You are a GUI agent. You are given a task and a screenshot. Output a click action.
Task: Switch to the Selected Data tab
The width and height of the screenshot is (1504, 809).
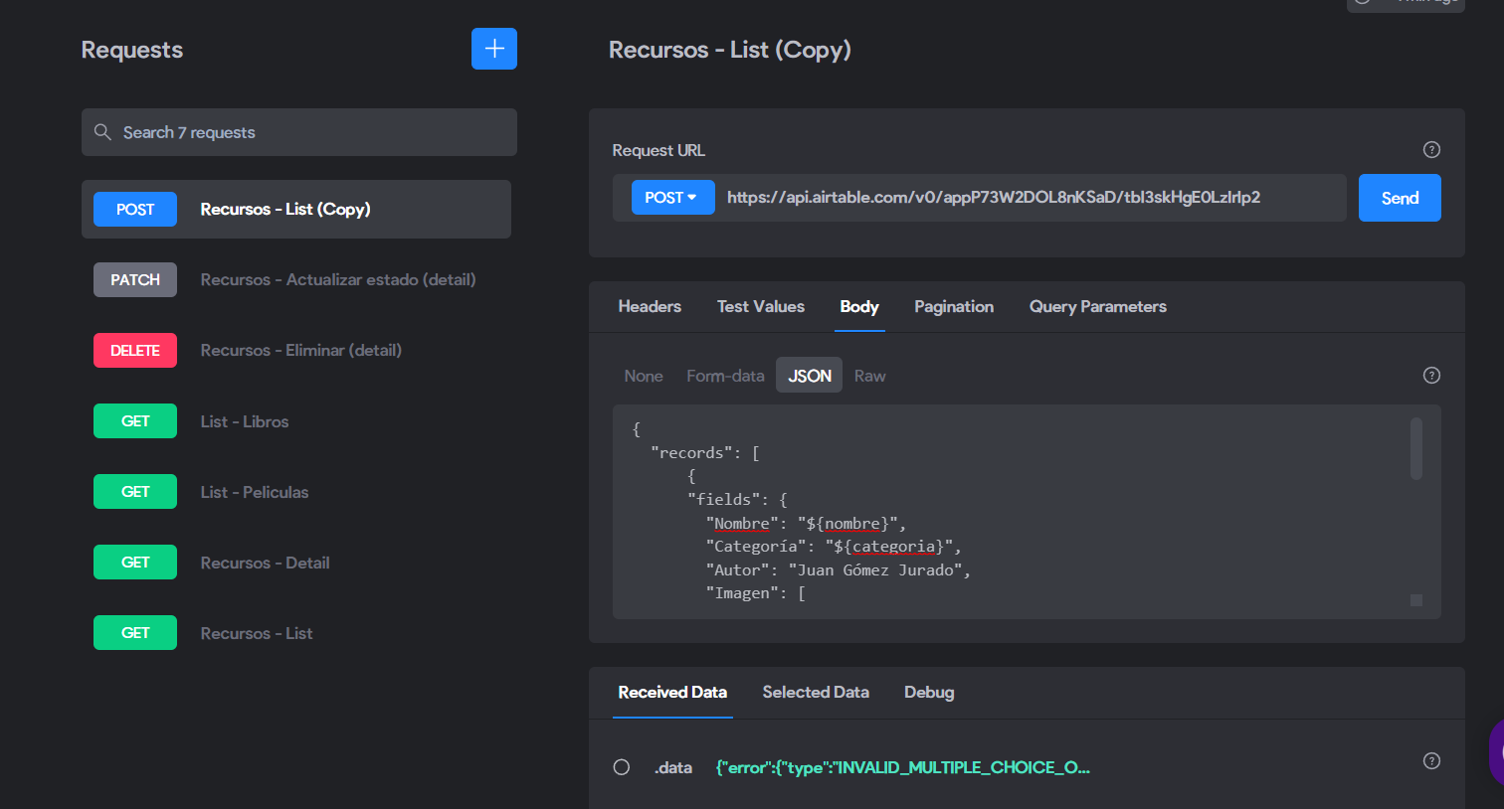click(x=816, y=692)
